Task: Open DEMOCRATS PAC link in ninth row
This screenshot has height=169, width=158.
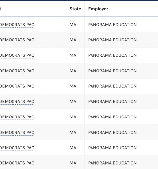Action: pos(17,148)
